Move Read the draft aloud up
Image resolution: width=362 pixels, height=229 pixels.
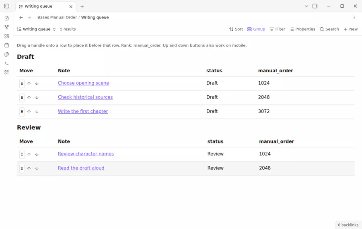29,168
